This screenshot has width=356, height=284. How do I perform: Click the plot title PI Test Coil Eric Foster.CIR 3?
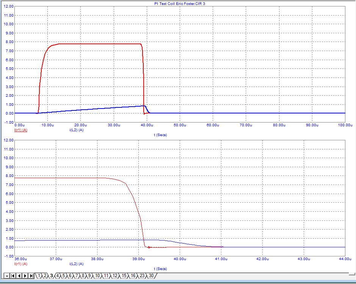180,4
